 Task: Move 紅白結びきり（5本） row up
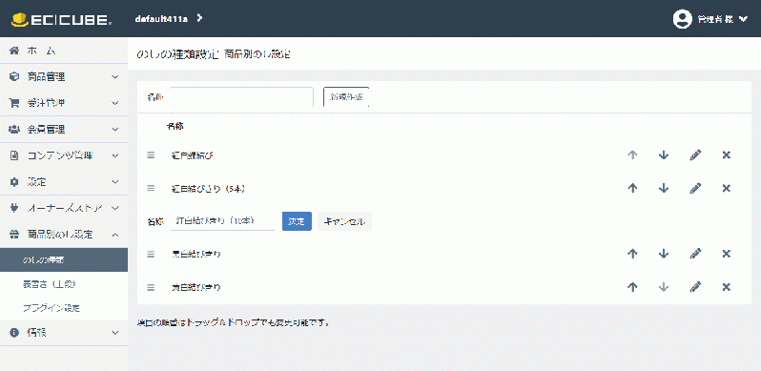pos(632,188)
